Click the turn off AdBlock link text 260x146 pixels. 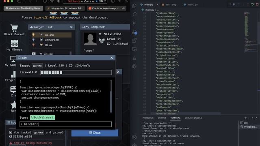pos(48,17)
